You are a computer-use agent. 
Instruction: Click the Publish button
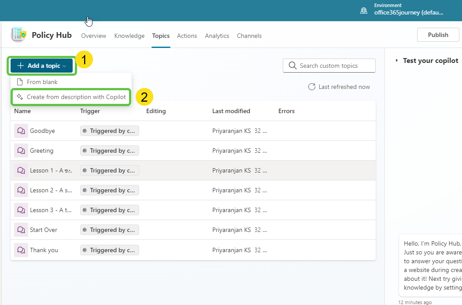pos(438,34)
